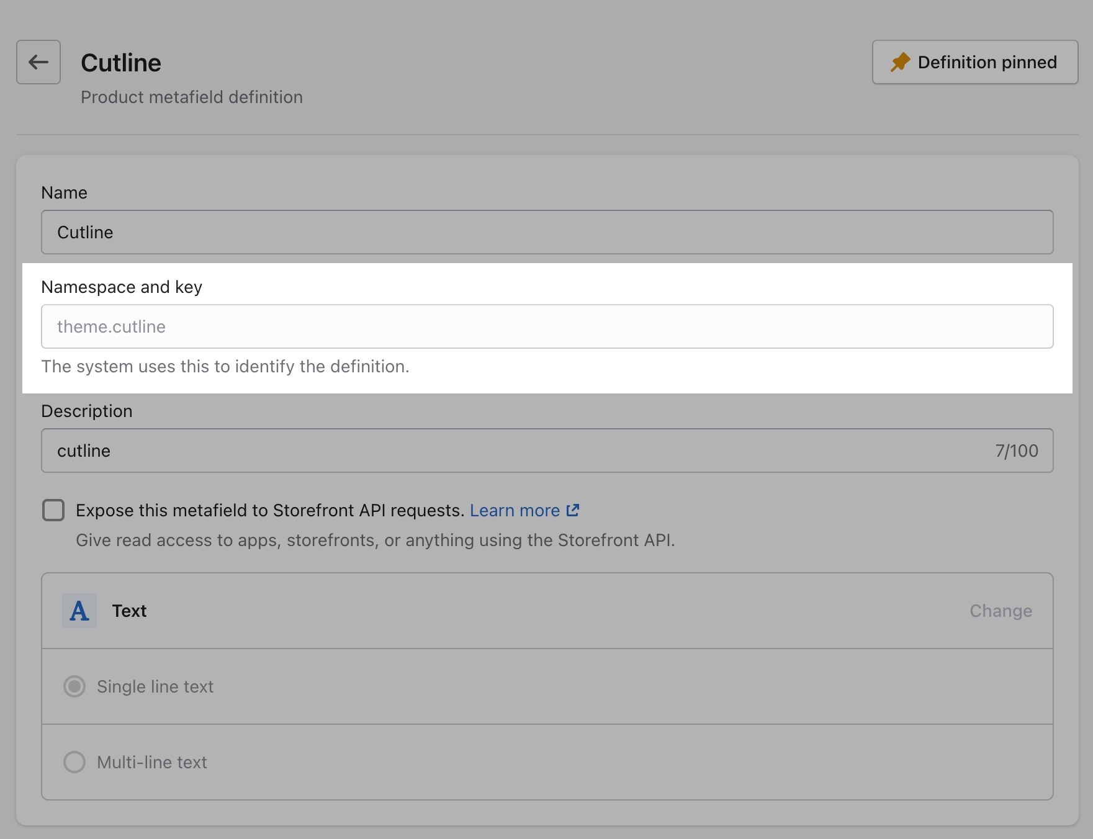Click the blue 'A' text type icon
1093x839 pixels.
coord(79,611)
